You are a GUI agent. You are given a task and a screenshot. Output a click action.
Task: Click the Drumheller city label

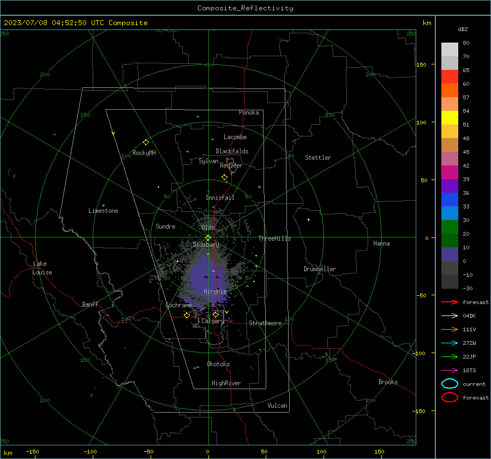point(320,269)
